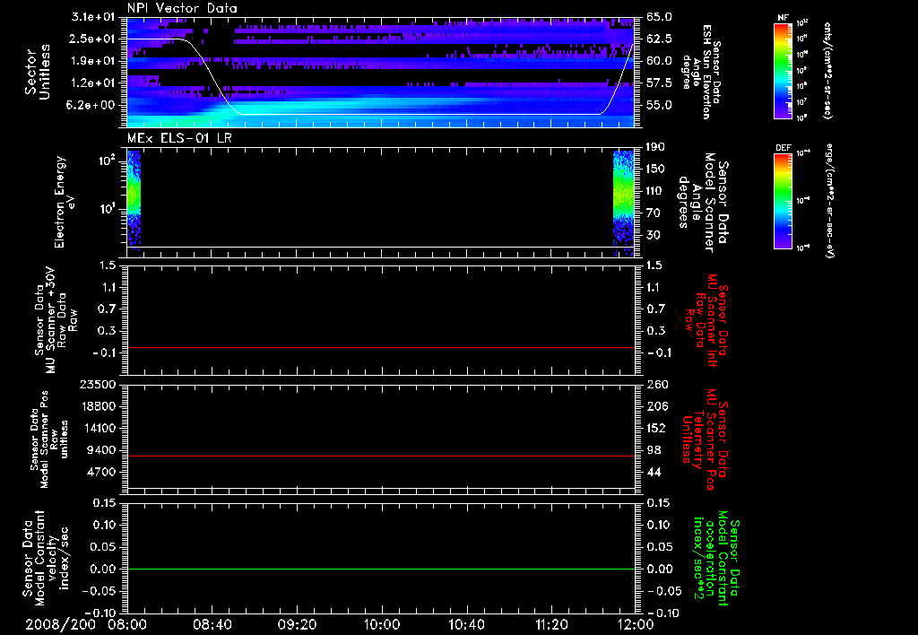Click the green Model Constant acceleration label

[715, 561]
